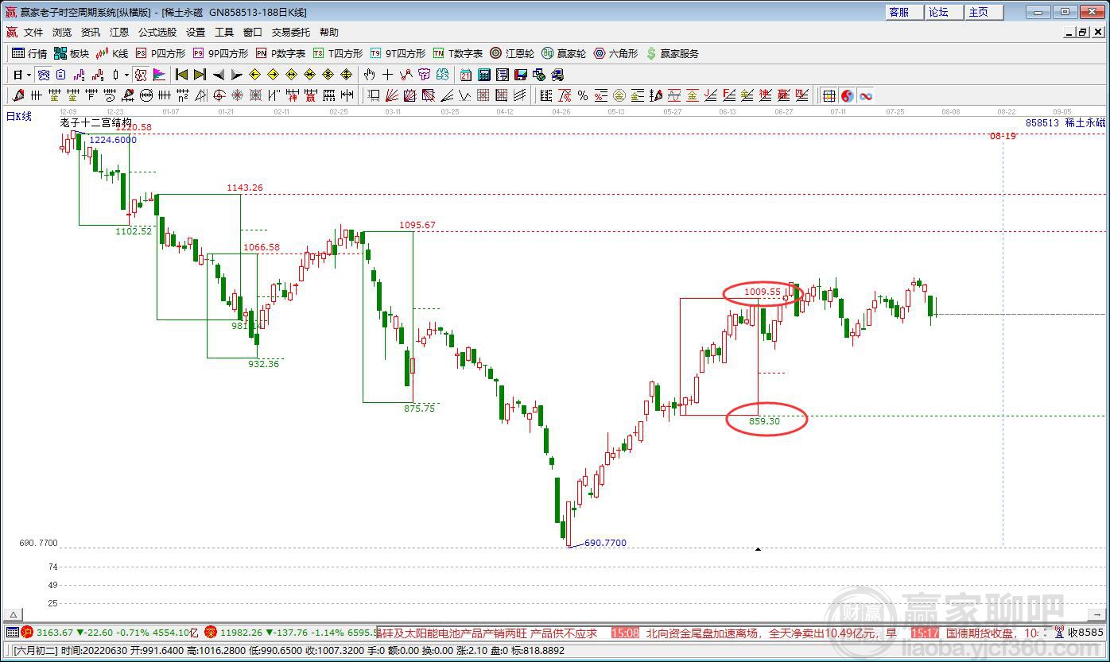The height and width of the screenshot is (662, 1110).
Task: Click the 1095.67 price label
Action: click(417, 225)
